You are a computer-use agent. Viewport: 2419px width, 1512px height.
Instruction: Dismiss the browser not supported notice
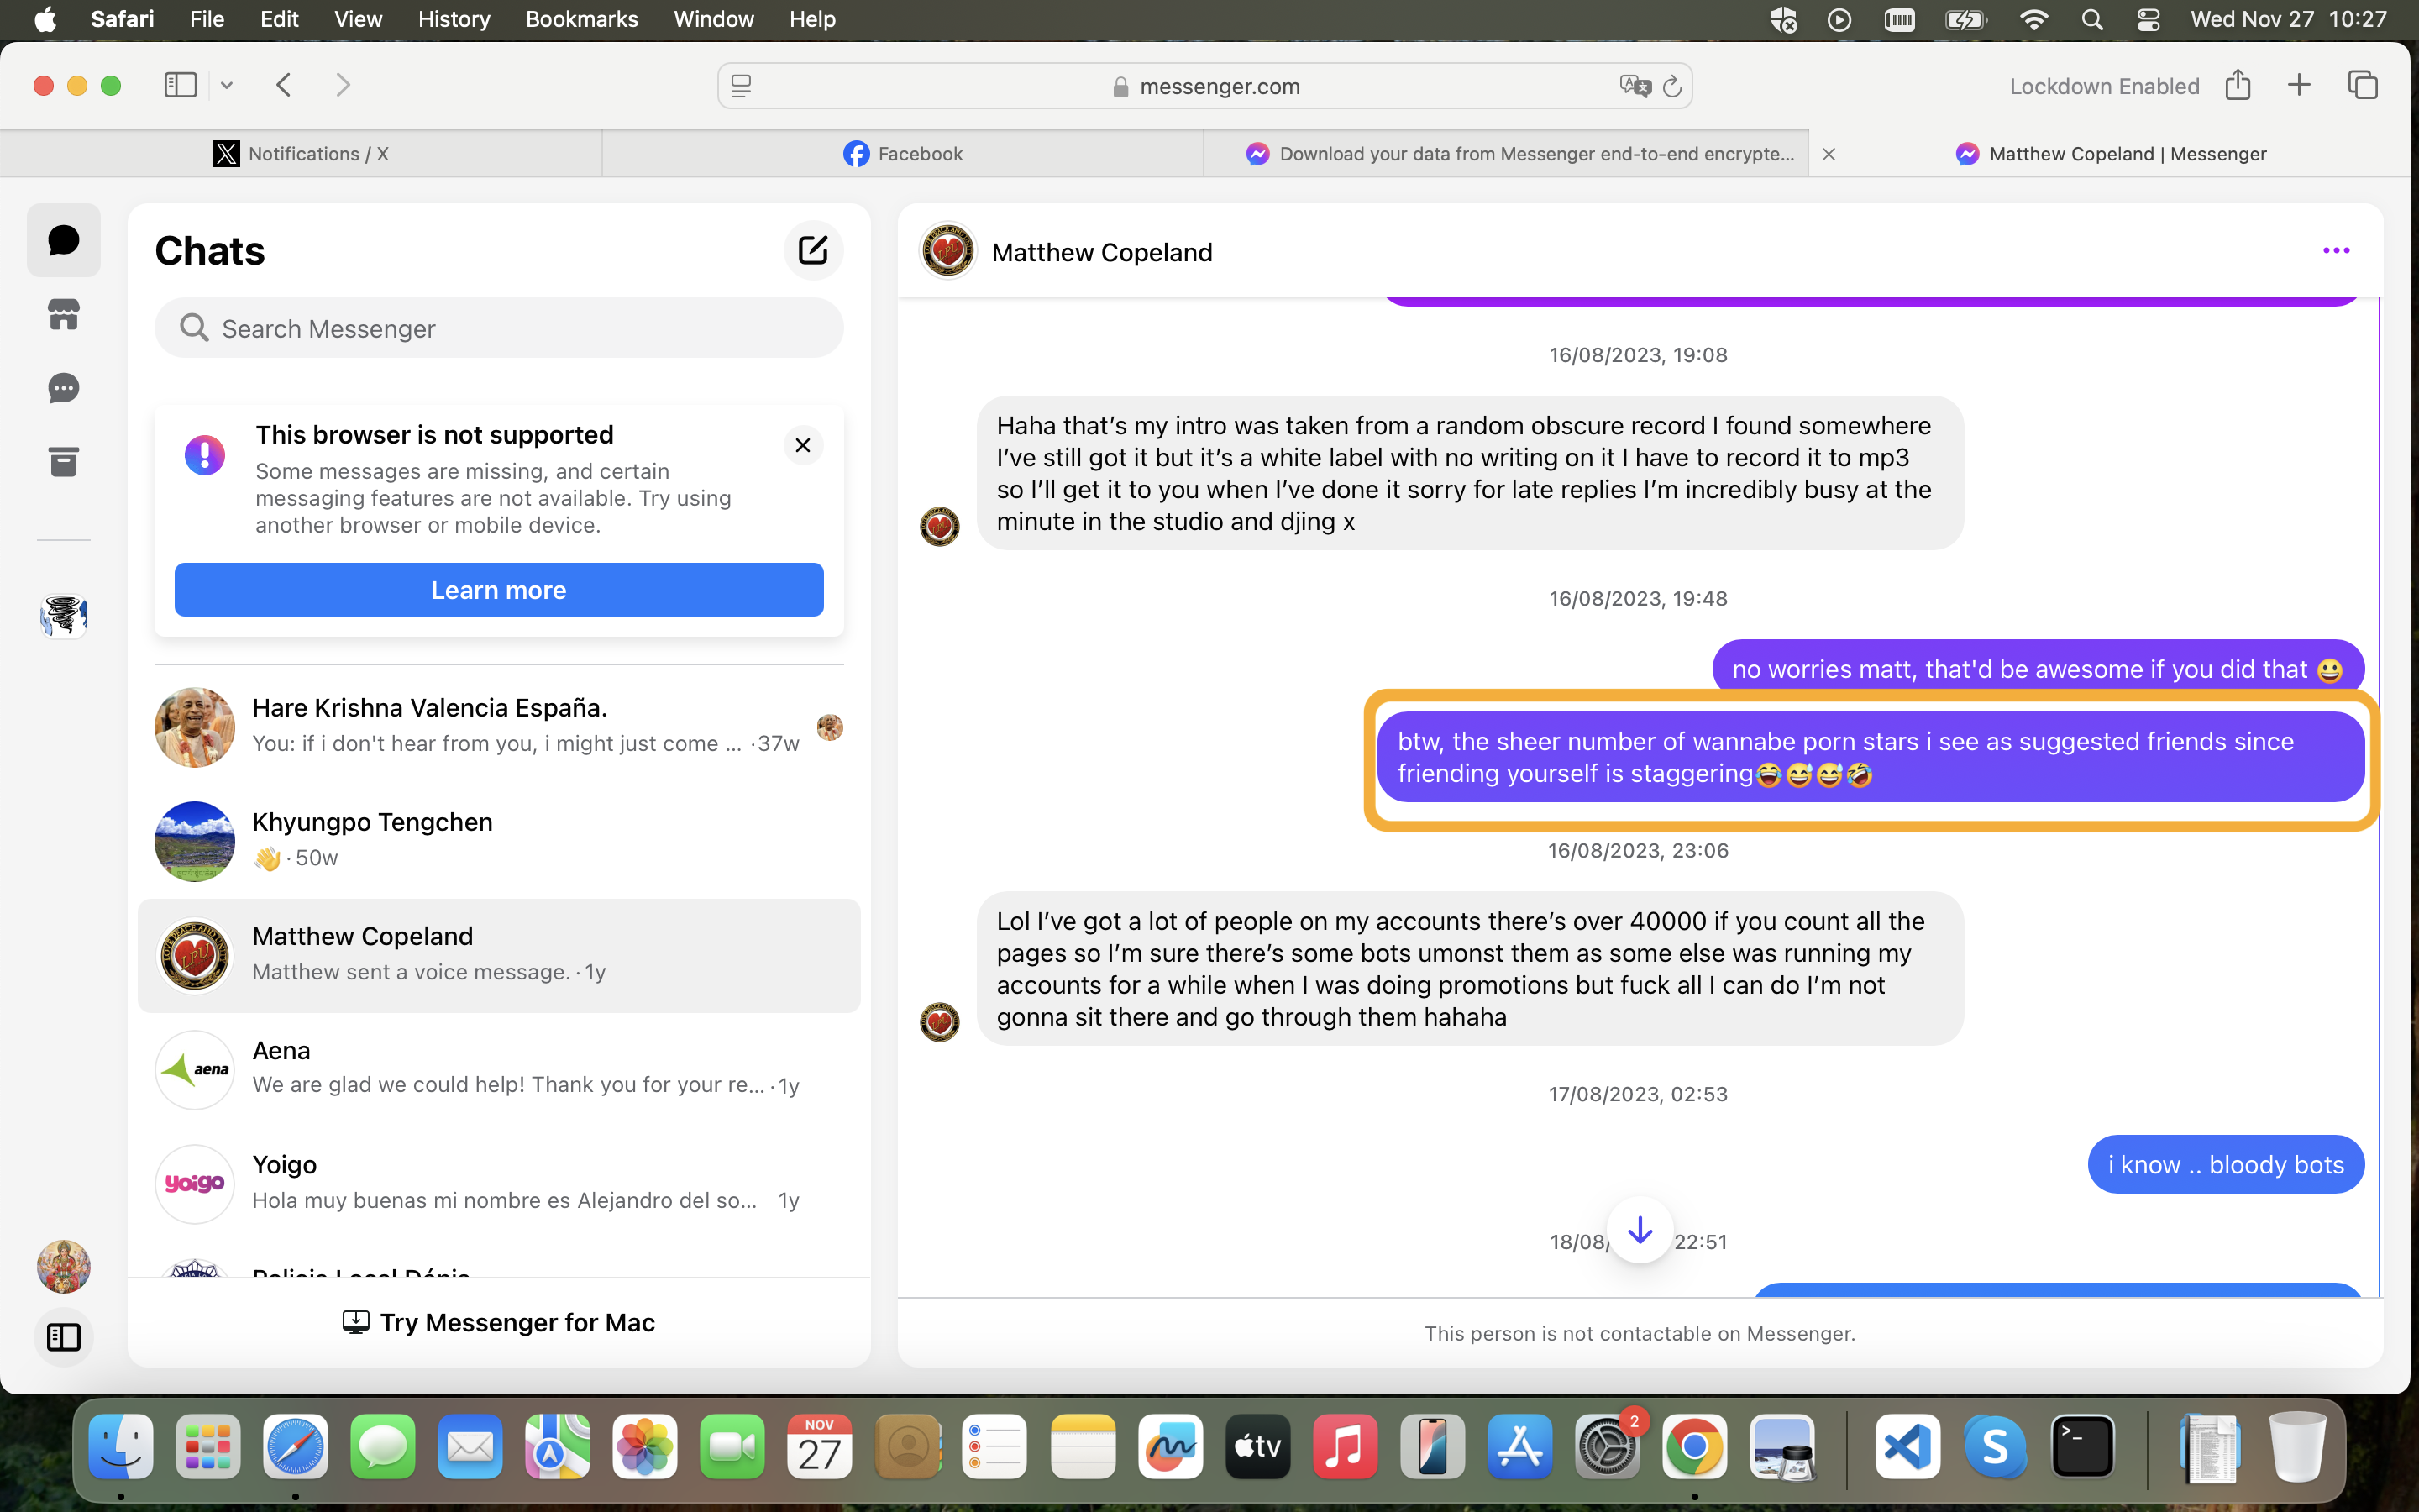(x=803, y=445)
